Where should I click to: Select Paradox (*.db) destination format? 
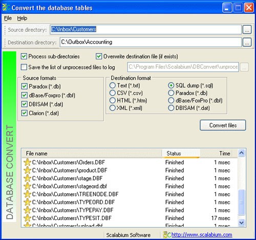pos(171,93)
